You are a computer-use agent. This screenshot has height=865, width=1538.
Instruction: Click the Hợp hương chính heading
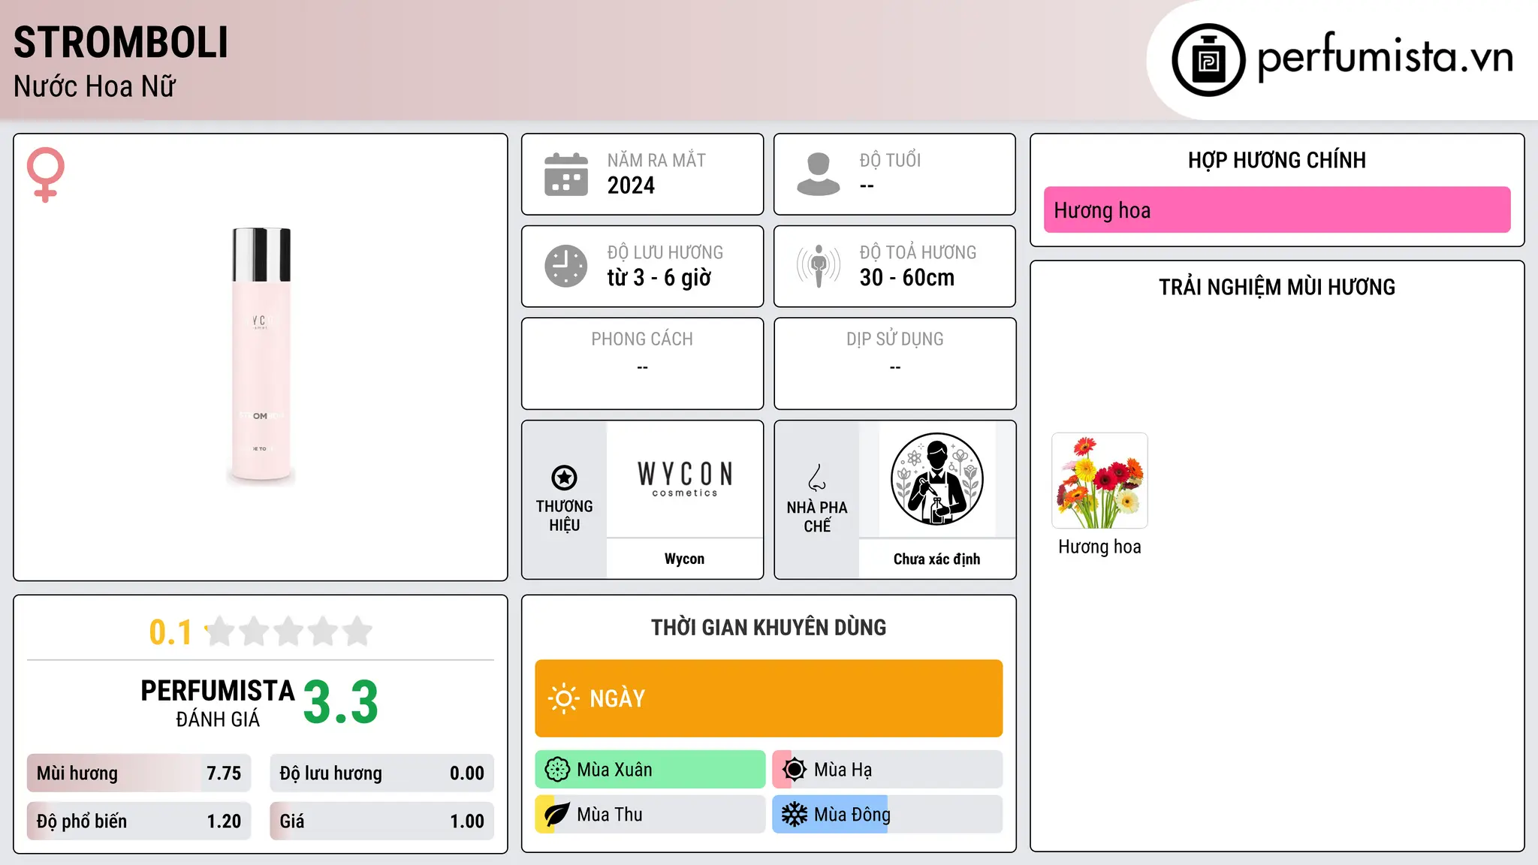coord(1277,160)
